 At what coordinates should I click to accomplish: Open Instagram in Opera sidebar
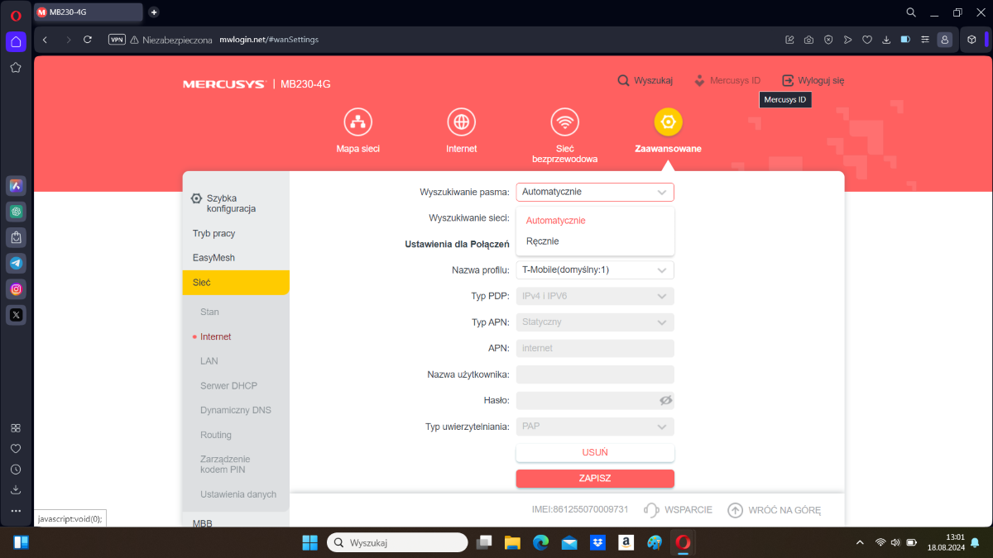click(x=16, y=289)
